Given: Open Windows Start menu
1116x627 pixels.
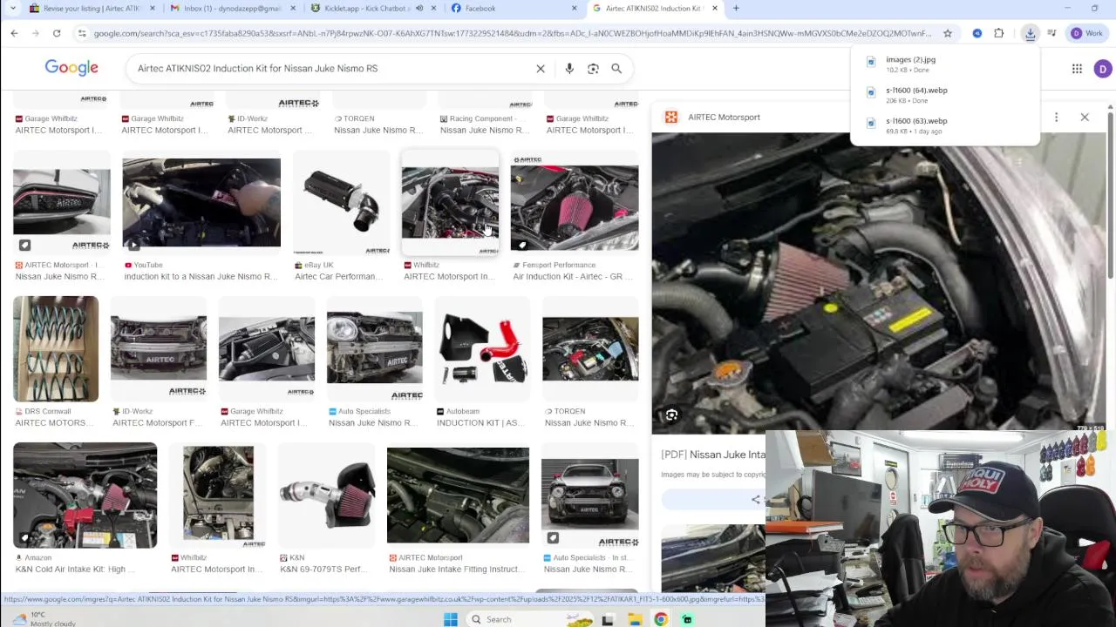Looking at the screenshot, I should pyautogui.click(x=451, y=619).
